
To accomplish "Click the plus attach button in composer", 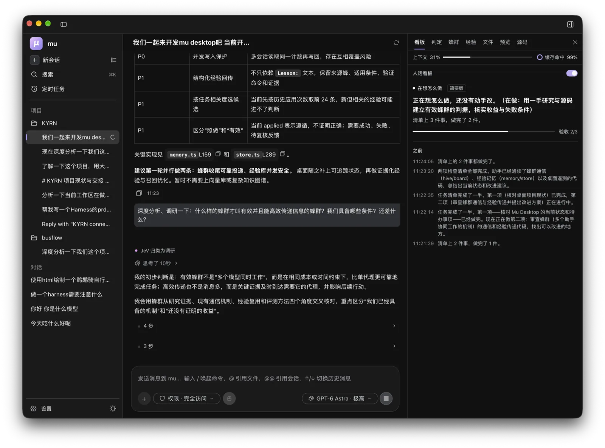I will 144,398.
